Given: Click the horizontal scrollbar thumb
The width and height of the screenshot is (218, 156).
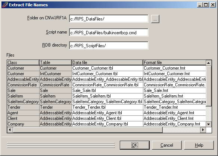Looking at the screenshot, I should [x=88, y=130].
